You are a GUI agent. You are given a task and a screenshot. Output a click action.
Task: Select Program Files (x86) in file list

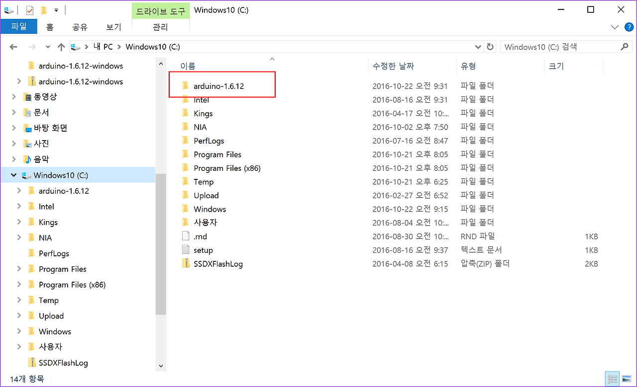(227, 168)
